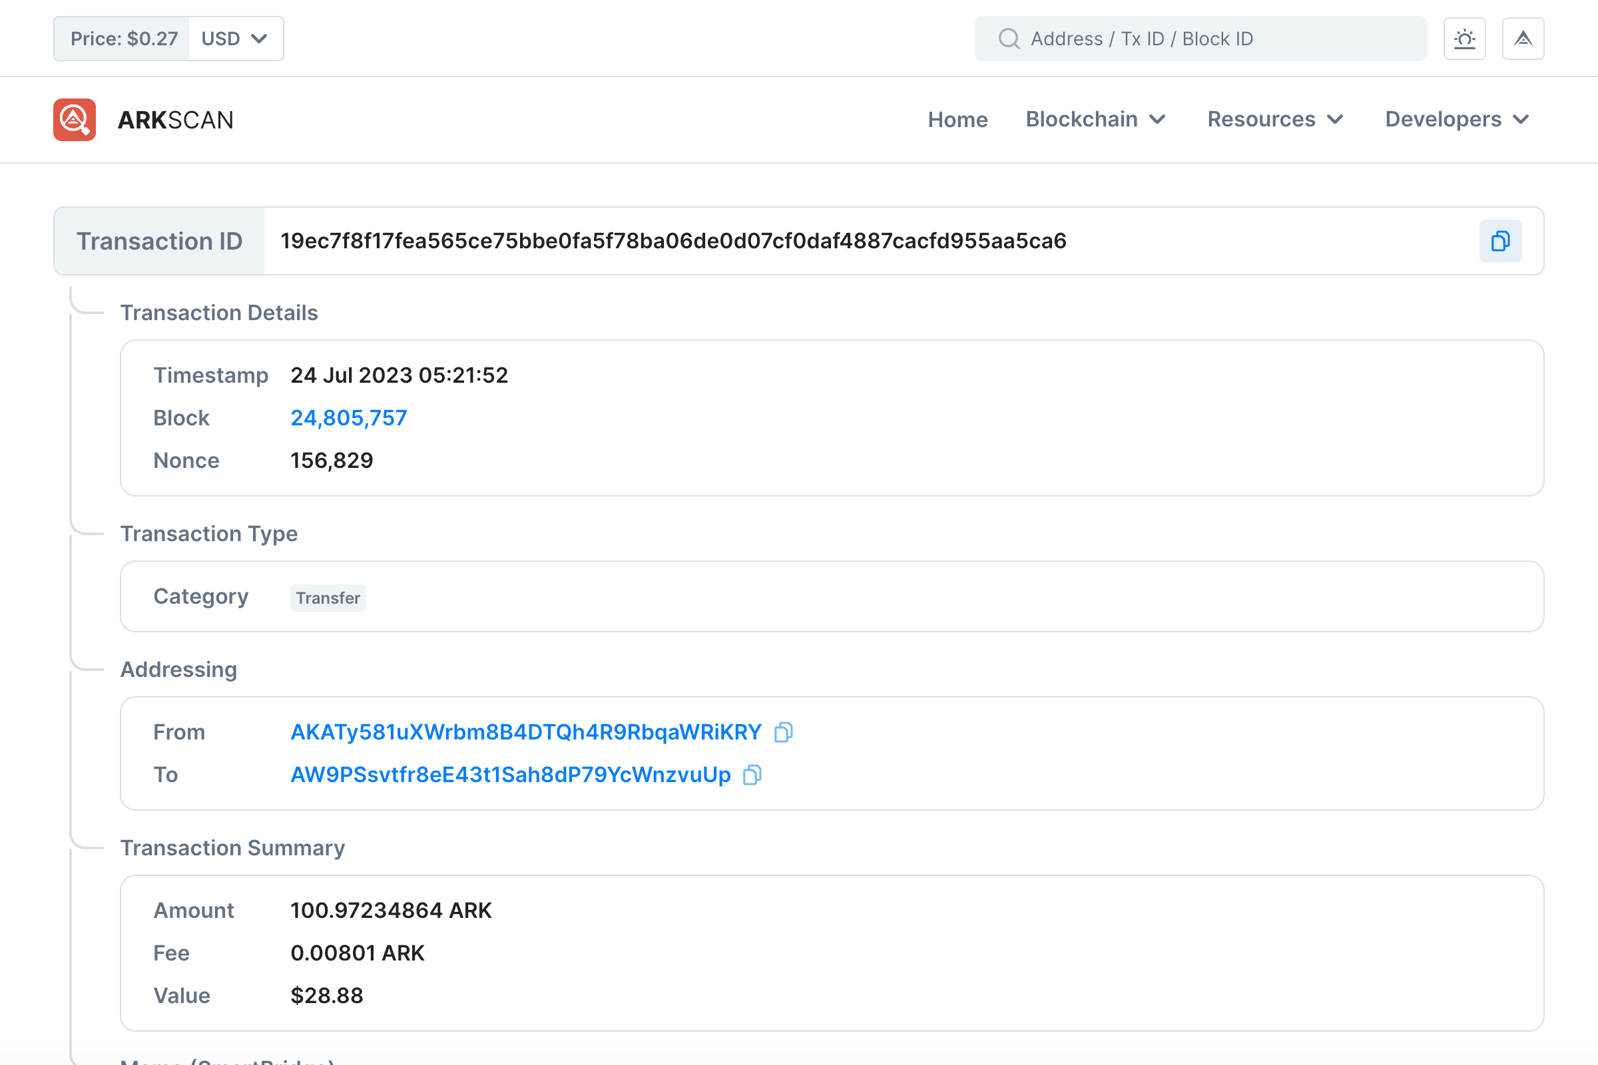Viewport: 1598px width, 1065px height.
Task: Copy the To address
Action: [752, 775]
